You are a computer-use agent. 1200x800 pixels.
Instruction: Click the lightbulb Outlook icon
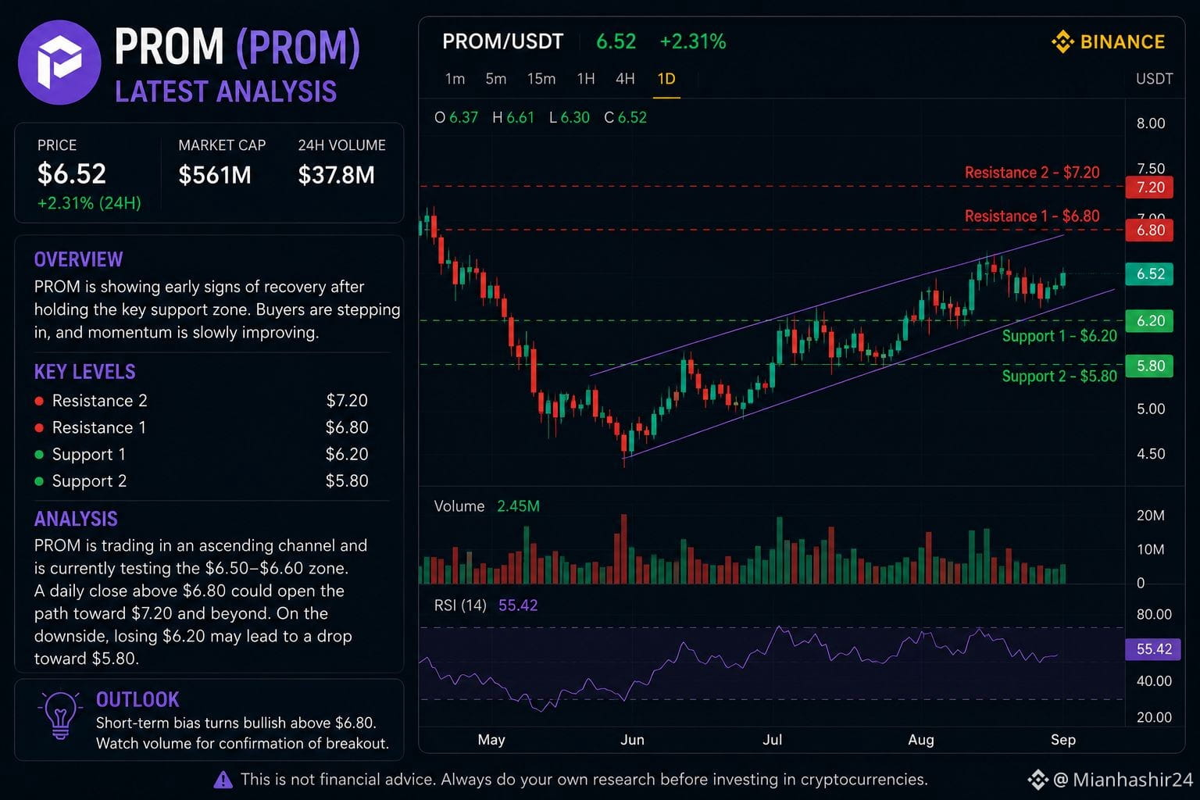tap(60, 714)
